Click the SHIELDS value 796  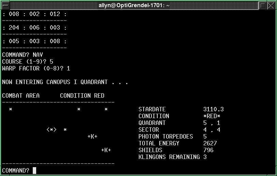[208, 150]
